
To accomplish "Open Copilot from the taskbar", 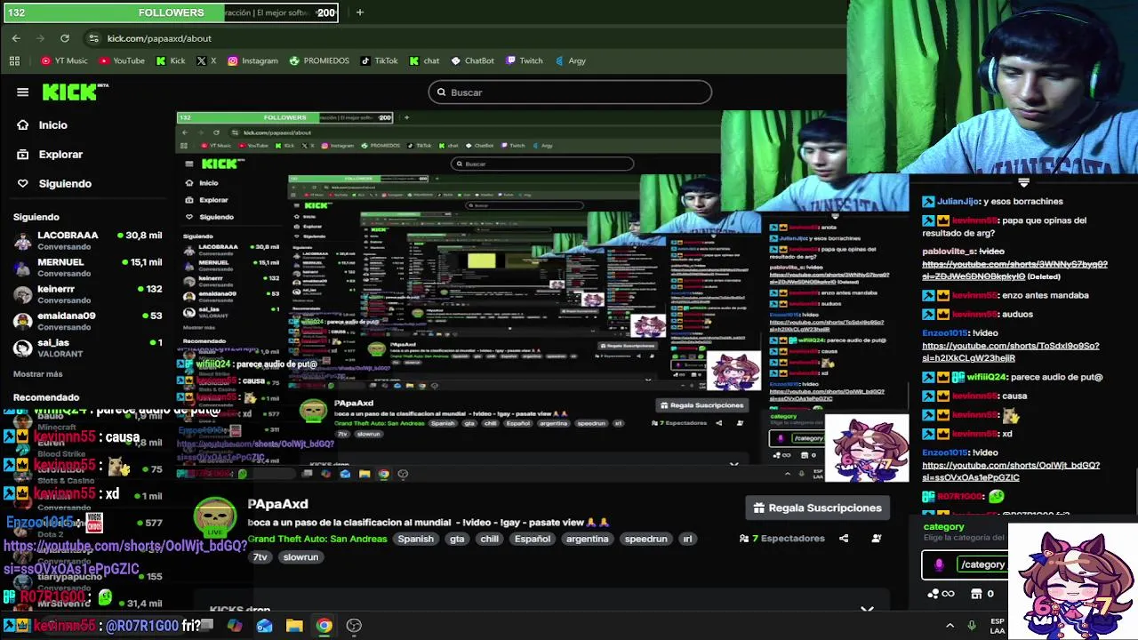I will click(235, 626).
